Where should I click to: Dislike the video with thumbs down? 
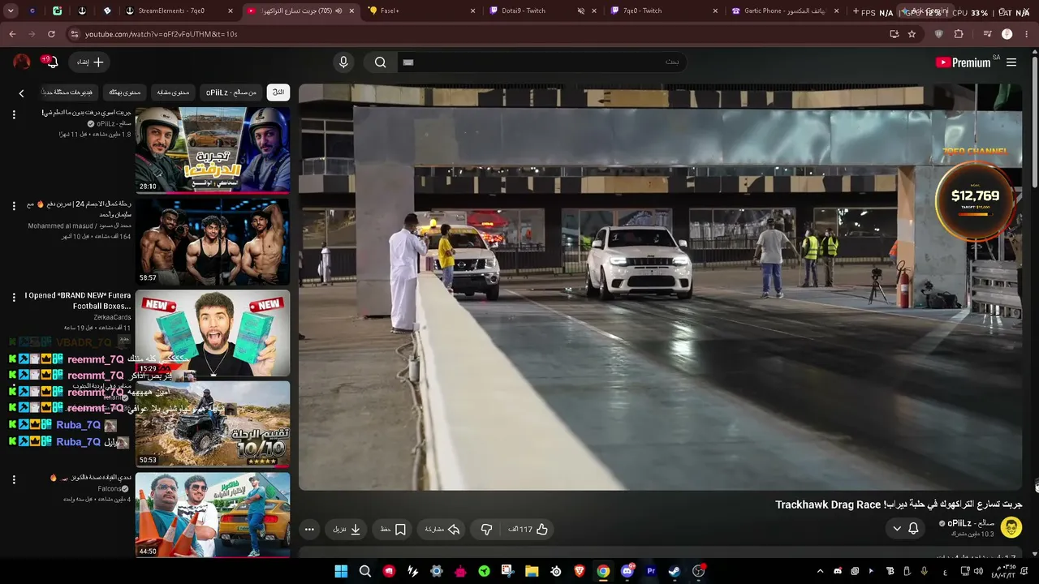[486, 530]
